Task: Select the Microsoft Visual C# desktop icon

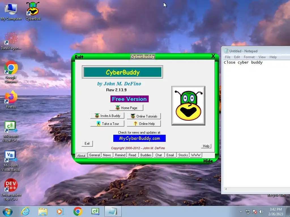Action: tap(11, 131)
